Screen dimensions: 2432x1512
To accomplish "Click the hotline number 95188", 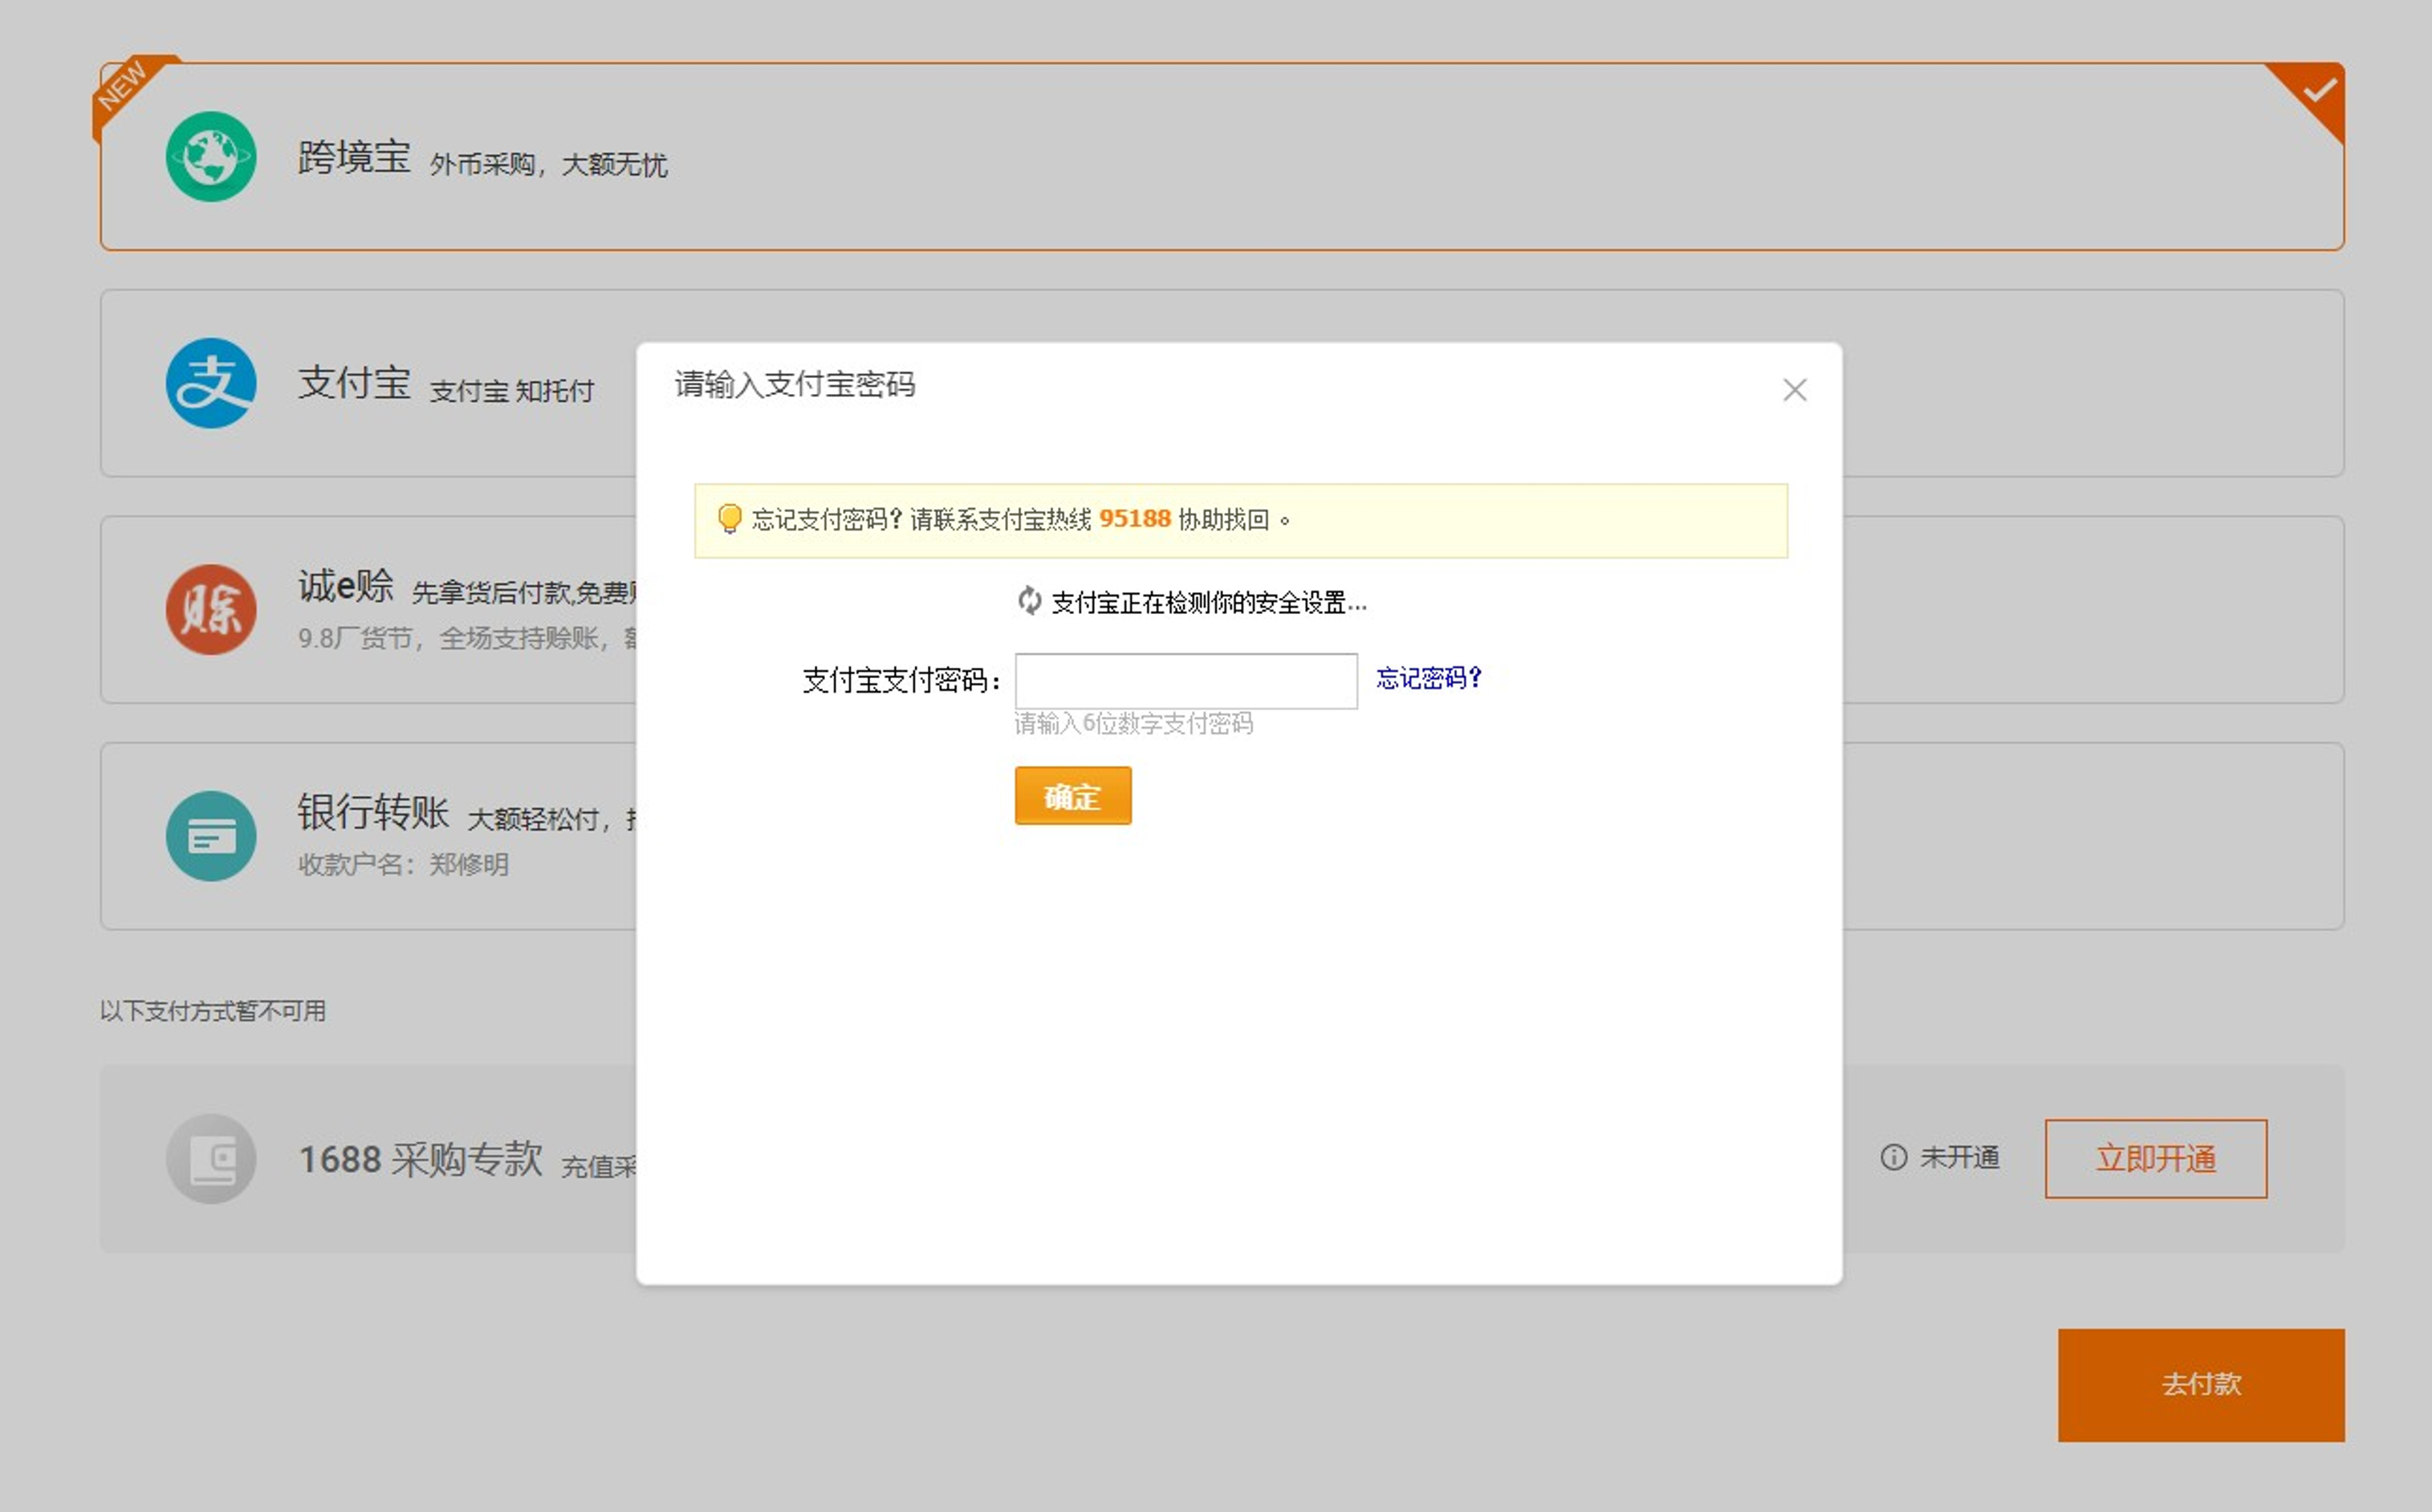I will pyautogui.click(x=1135, y=519).
